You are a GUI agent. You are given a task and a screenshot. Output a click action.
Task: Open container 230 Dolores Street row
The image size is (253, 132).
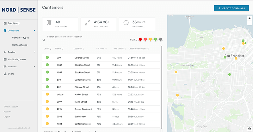[x=101, y=58]
